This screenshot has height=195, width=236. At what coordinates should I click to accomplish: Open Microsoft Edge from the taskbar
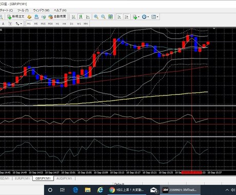pyautogui.click(x=75, y=190)
